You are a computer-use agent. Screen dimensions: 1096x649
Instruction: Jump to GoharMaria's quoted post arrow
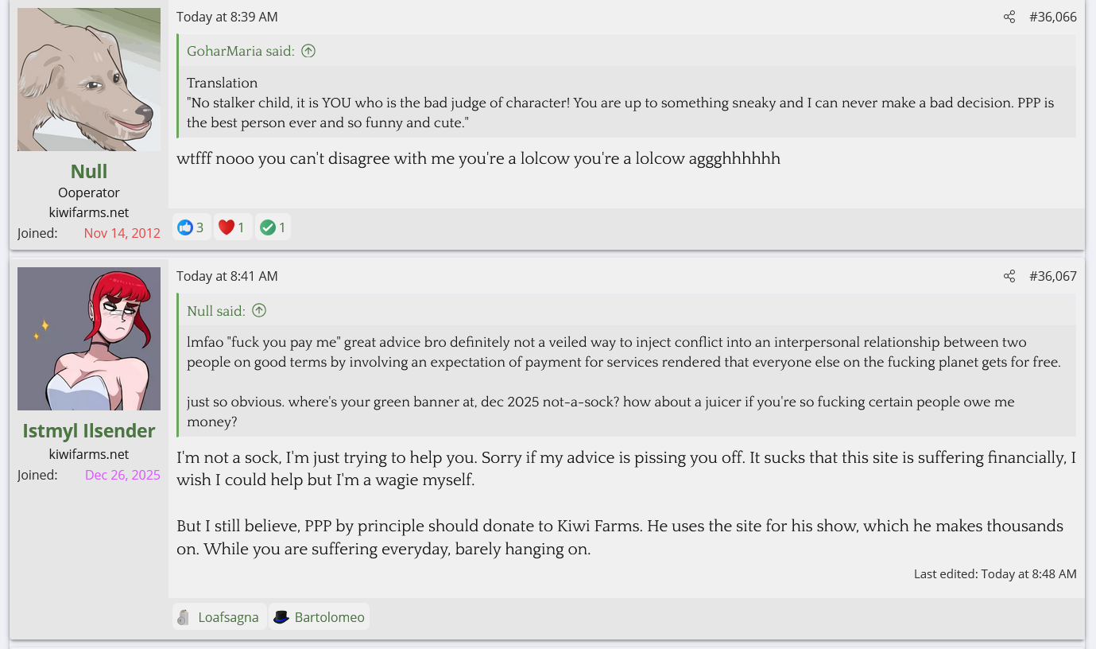[308, 51]
